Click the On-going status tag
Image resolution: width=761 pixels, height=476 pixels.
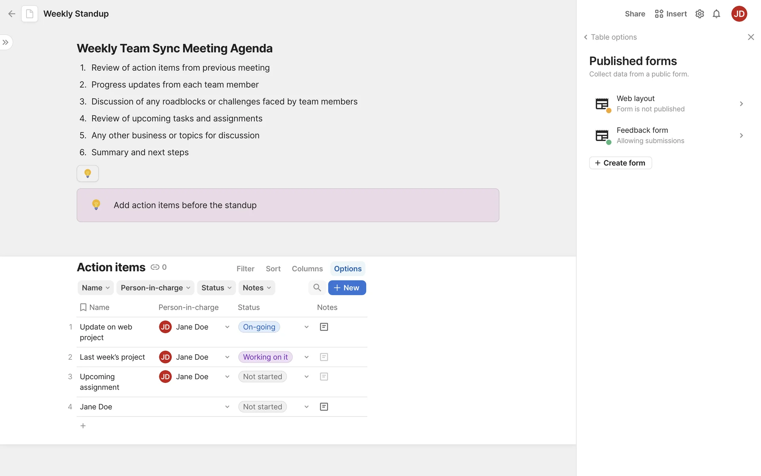(259, 327)
